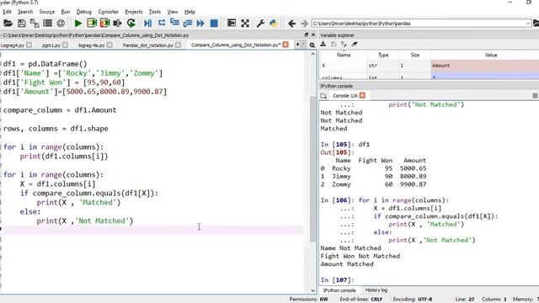Switch to the Logreg4.py editor tab
The width and height of the screenshot is (539, 303).
pos(13,45)
